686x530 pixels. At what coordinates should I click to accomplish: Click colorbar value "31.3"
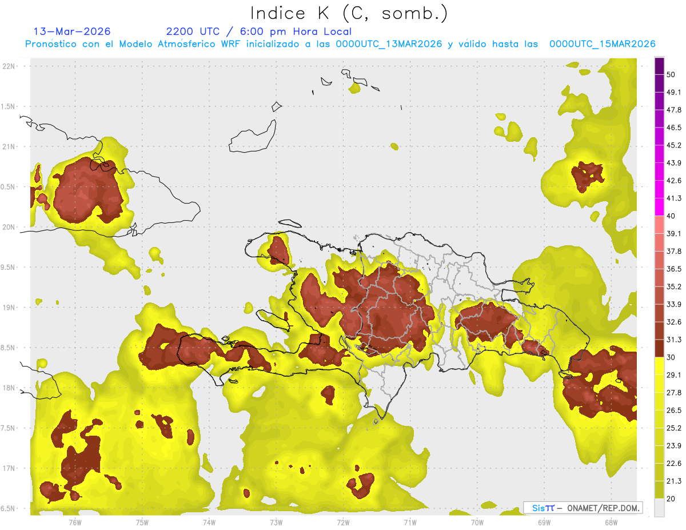(673, 340)
